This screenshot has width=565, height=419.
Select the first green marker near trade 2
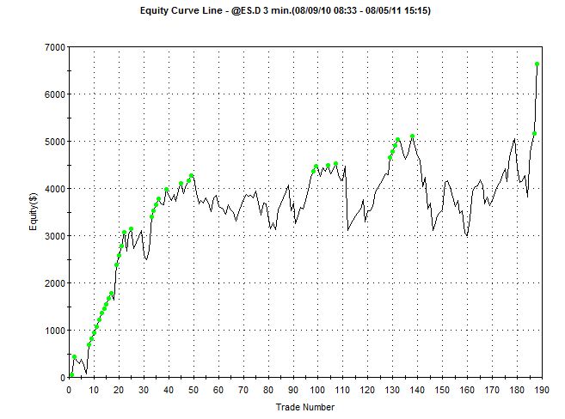(x=74, y=357)
